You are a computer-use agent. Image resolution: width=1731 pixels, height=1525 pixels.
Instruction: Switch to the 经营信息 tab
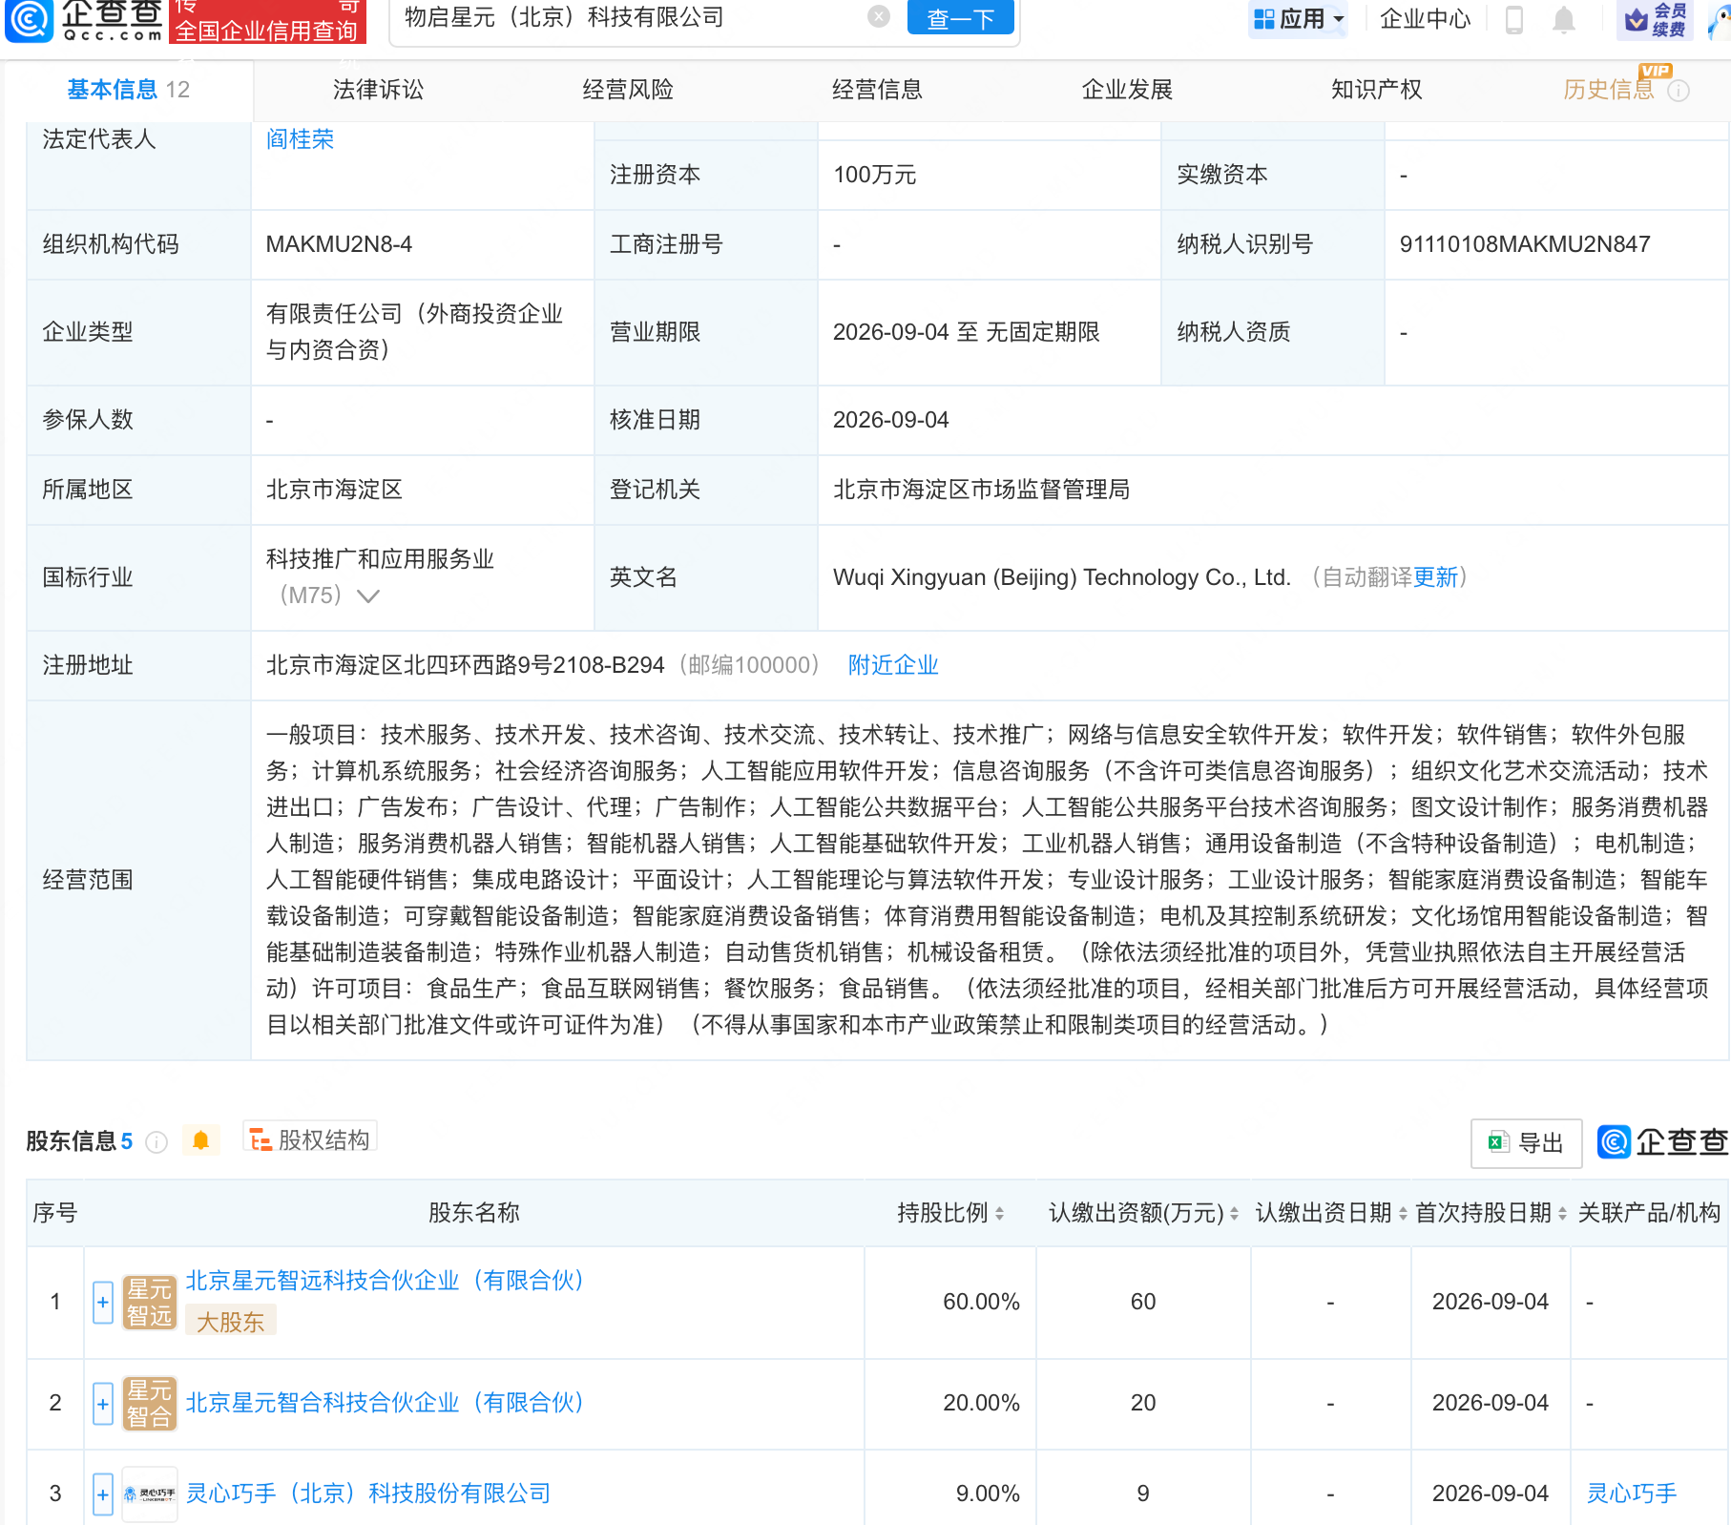878,90
